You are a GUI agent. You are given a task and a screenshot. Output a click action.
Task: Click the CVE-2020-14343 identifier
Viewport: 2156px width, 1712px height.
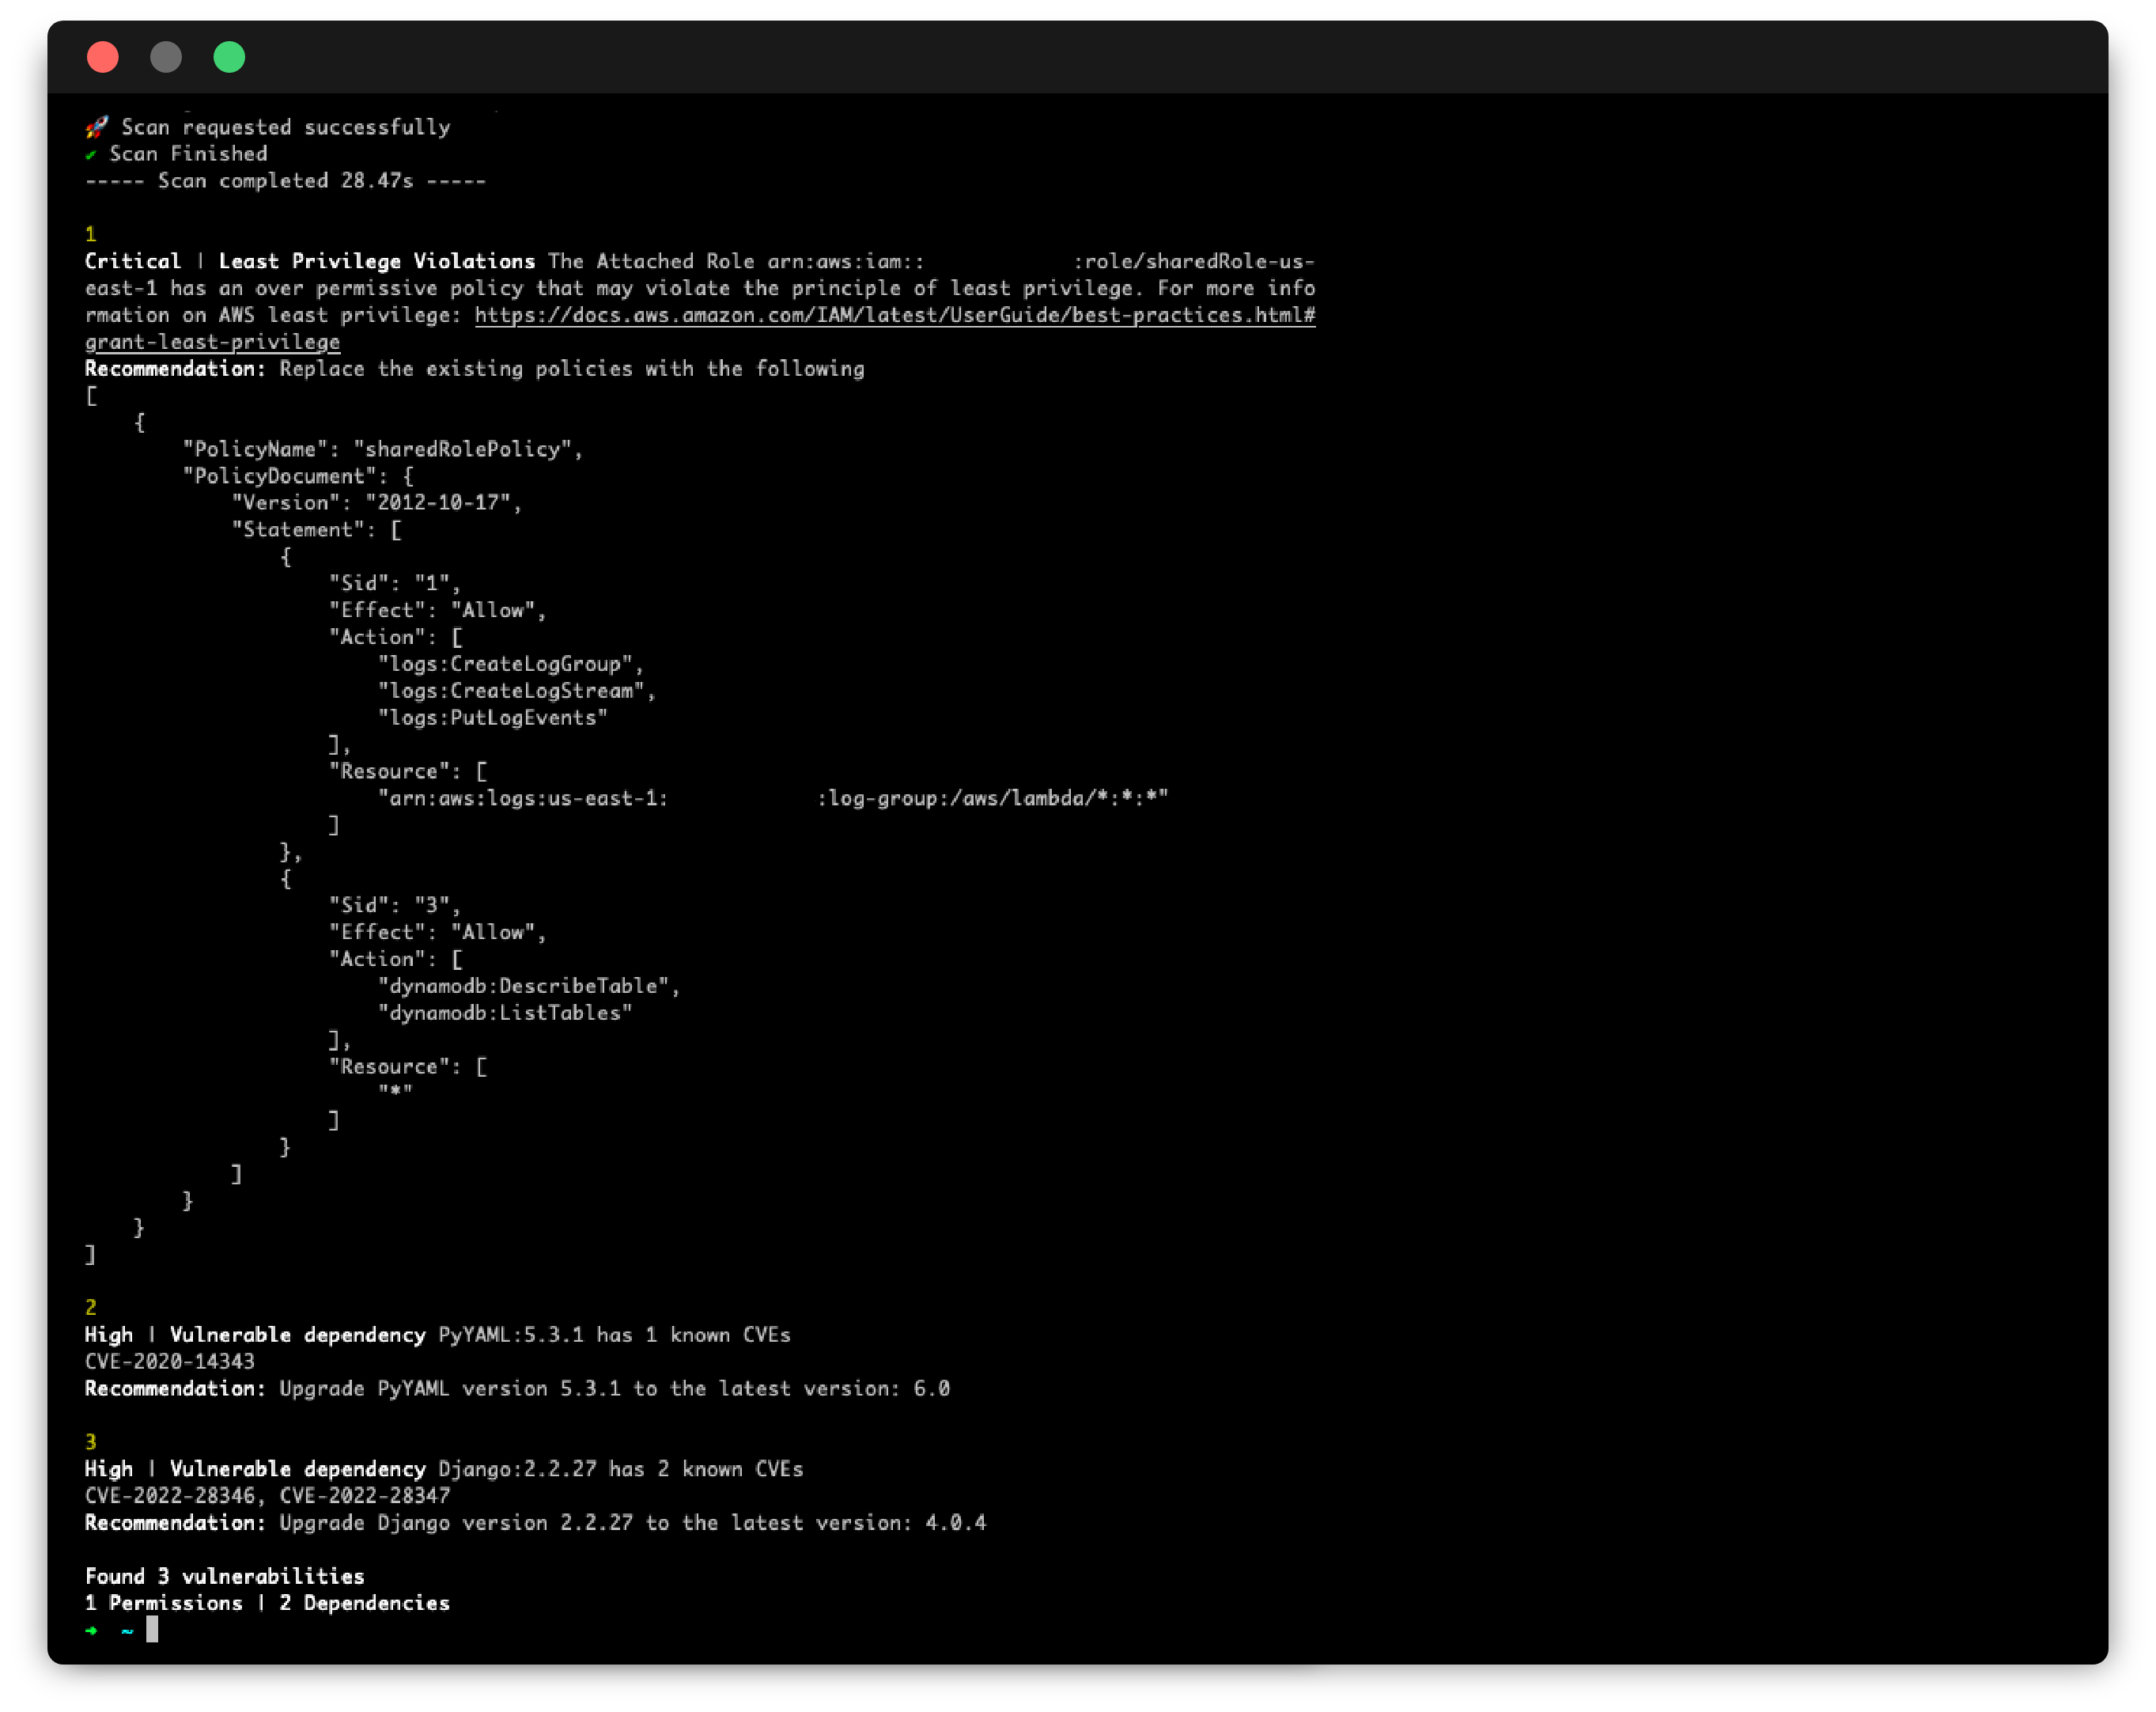pyautogui.click(x=170, y=1362)
